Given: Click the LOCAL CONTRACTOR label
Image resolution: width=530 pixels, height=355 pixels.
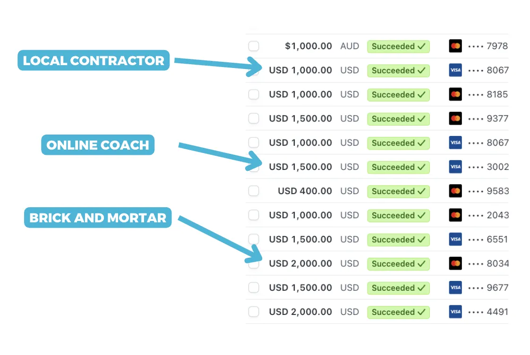Looking at the screenshot, I should pyautogui.click(x=94, y=60).
